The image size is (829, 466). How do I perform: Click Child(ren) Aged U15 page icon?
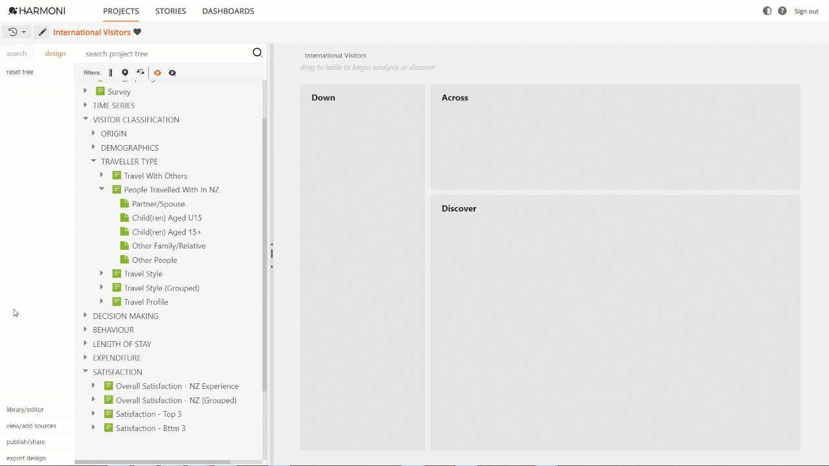click(124, 217)
